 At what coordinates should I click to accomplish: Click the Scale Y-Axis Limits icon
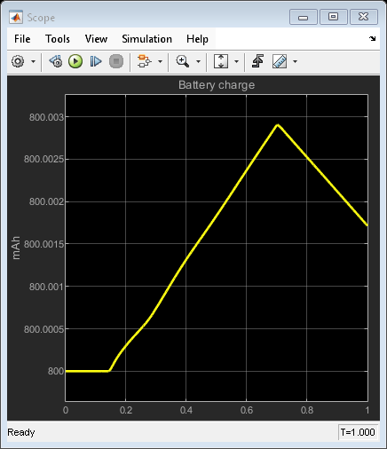[221, 61]
